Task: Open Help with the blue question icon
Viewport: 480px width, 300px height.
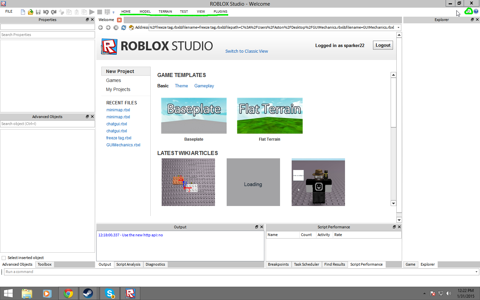Action: [x=476, y=11]
